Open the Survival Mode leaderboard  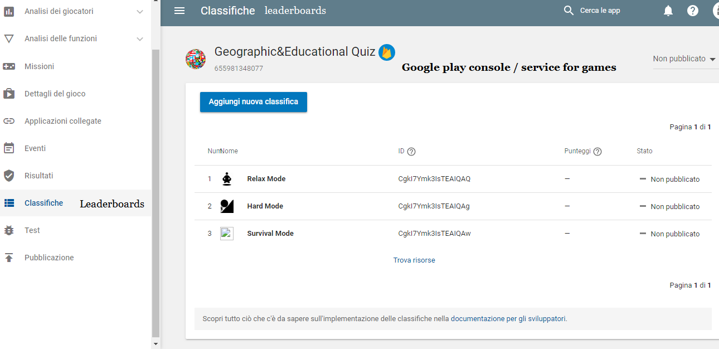[x=270, y=234]
